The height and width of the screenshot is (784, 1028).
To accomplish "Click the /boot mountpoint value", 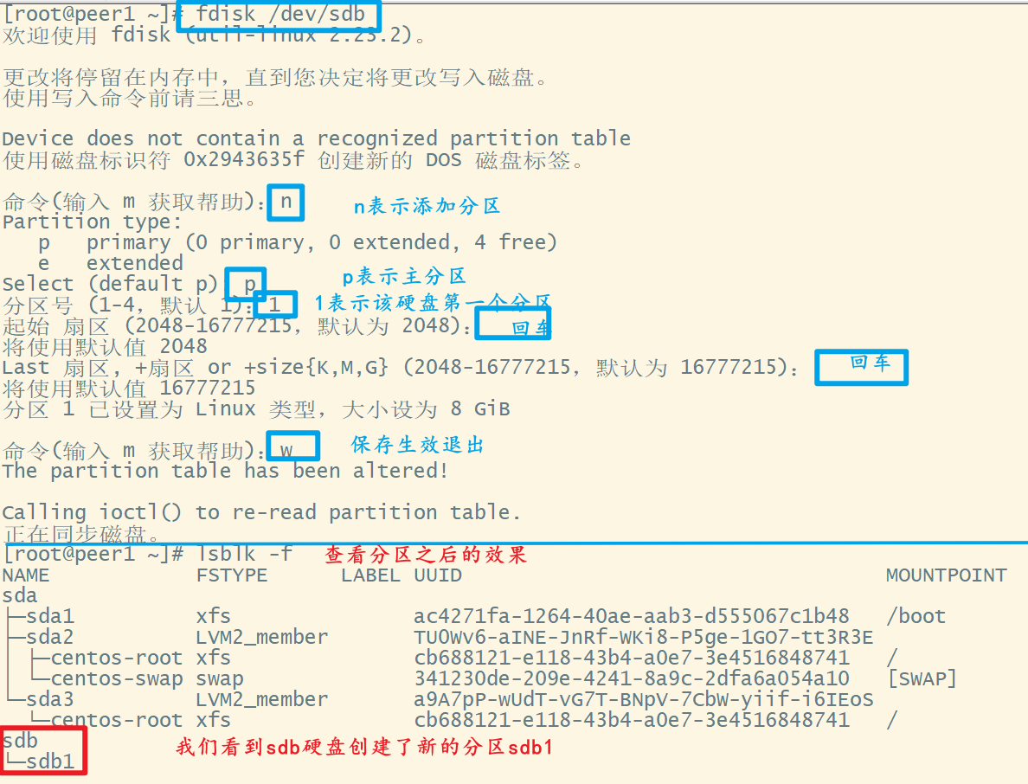I will coord(916,616).
